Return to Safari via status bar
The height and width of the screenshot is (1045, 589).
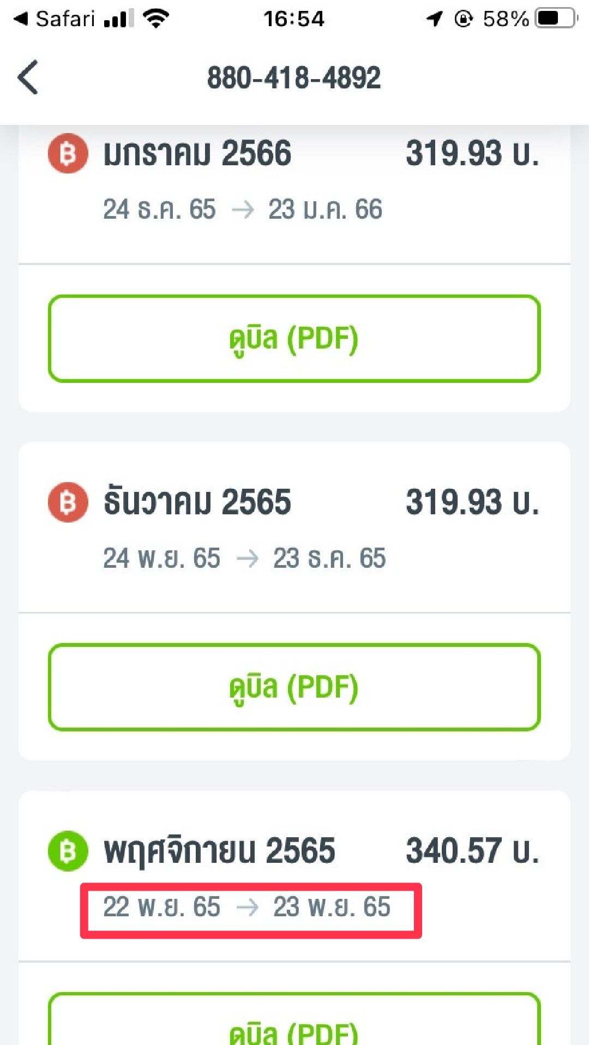click(55, 19)
